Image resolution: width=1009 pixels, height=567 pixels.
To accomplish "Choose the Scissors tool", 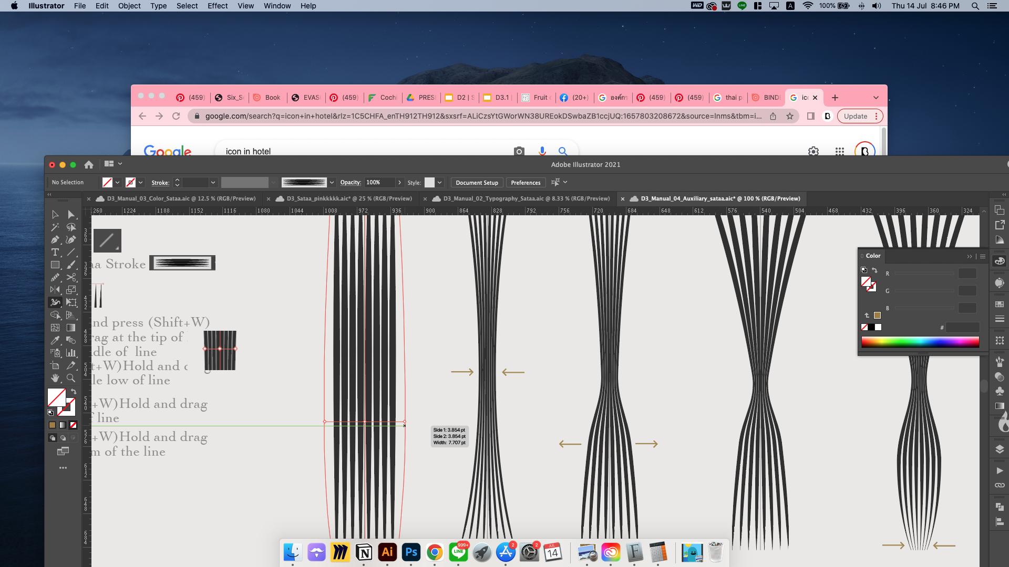I will 71,277.
